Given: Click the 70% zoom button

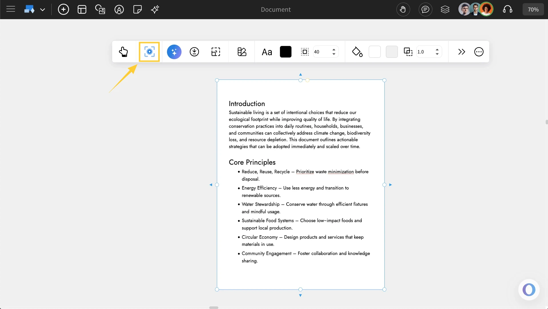Looking at the screenshot, I should click(x=533, y=9).
